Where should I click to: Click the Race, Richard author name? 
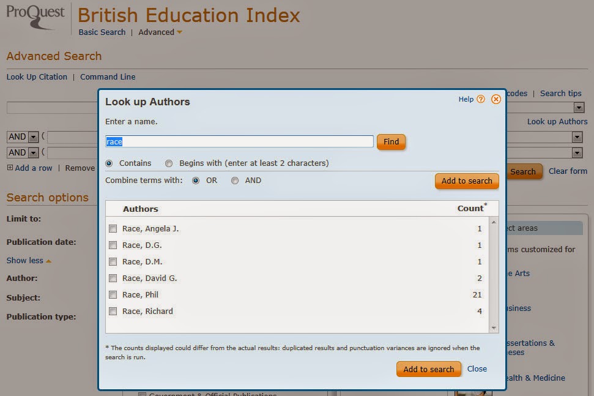147,311
